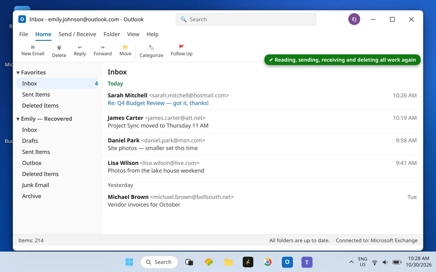Open Deleted Items under Favorites
The image size is (436, 272).
pos(57,106)
